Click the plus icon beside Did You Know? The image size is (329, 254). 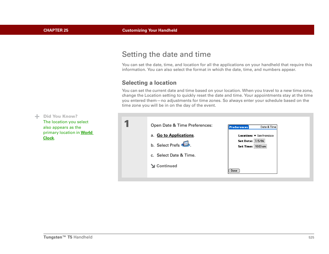click(x=37, y=116)
